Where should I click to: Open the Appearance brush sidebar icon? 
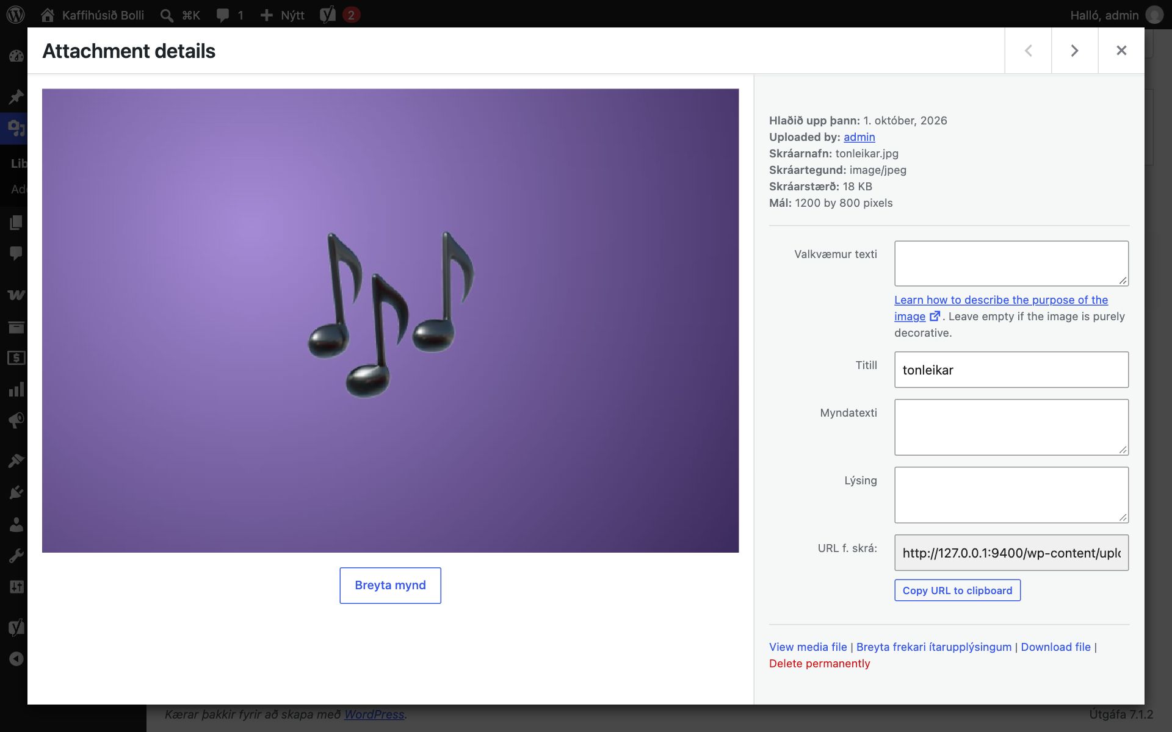click(x=16, y=461)
